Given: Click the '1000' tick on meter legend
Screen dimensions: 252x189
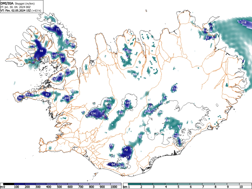Looking at the screenshot, I should (114, 187).
